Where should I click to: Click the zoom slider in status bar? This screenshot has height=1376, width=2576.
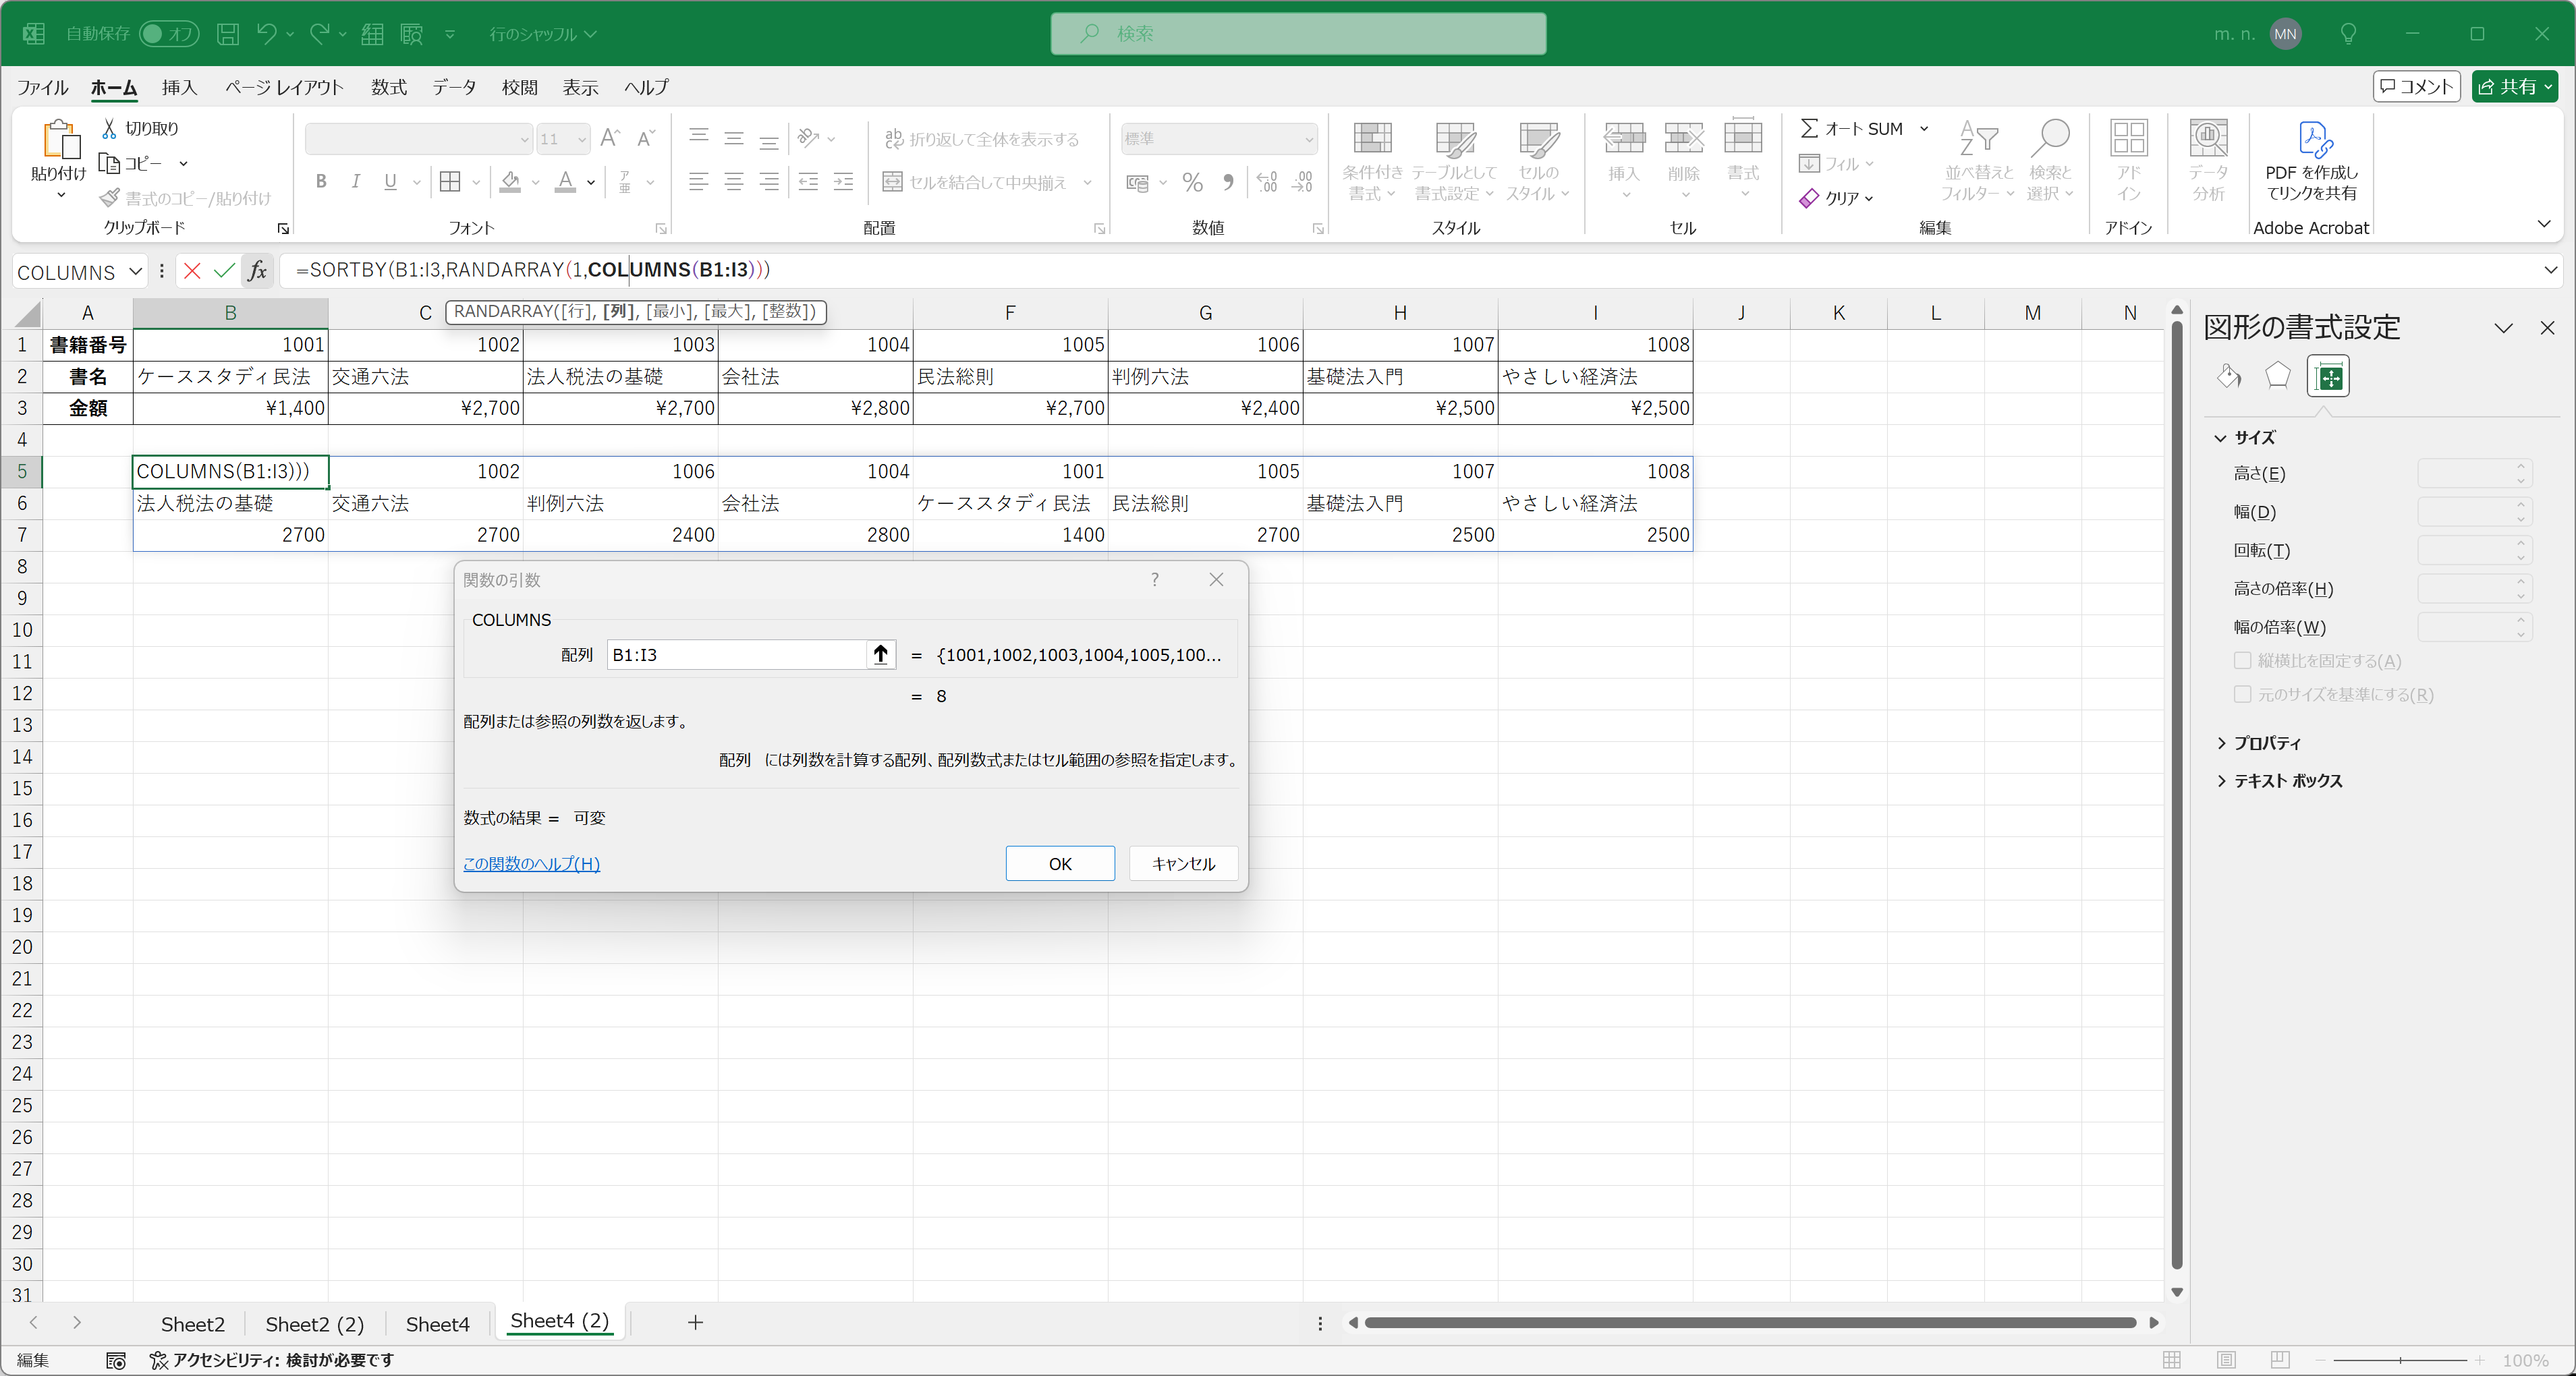2400,1360
